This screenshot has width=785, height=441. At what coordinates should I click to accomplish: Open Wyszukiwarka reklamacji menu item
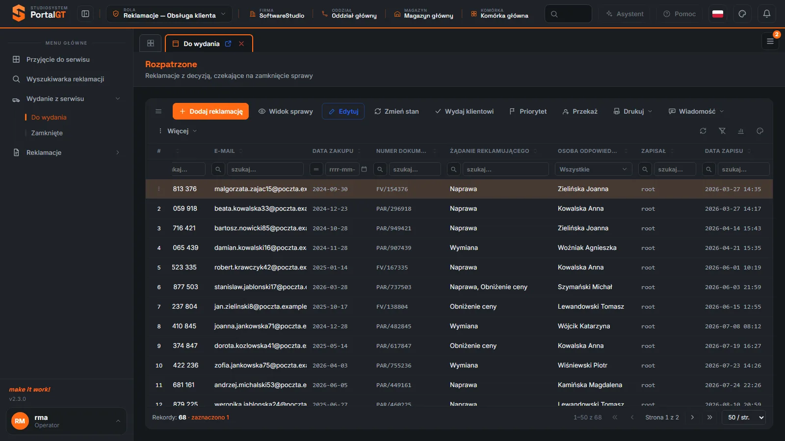pyautogui.click(x=66, y=79)
